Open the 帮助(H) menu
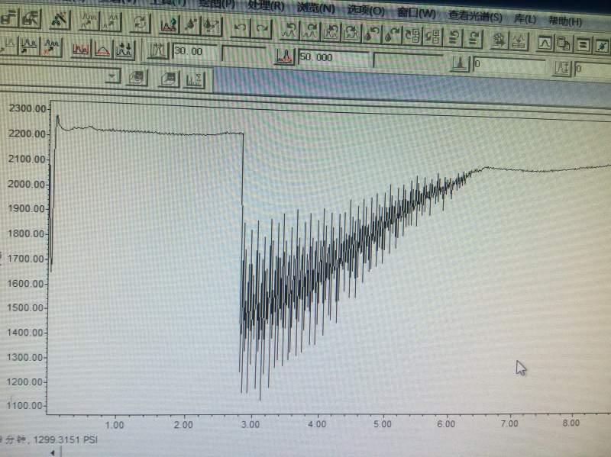This screenshot has width=611, height=457. pyautogui.click(x=565, y=21)
